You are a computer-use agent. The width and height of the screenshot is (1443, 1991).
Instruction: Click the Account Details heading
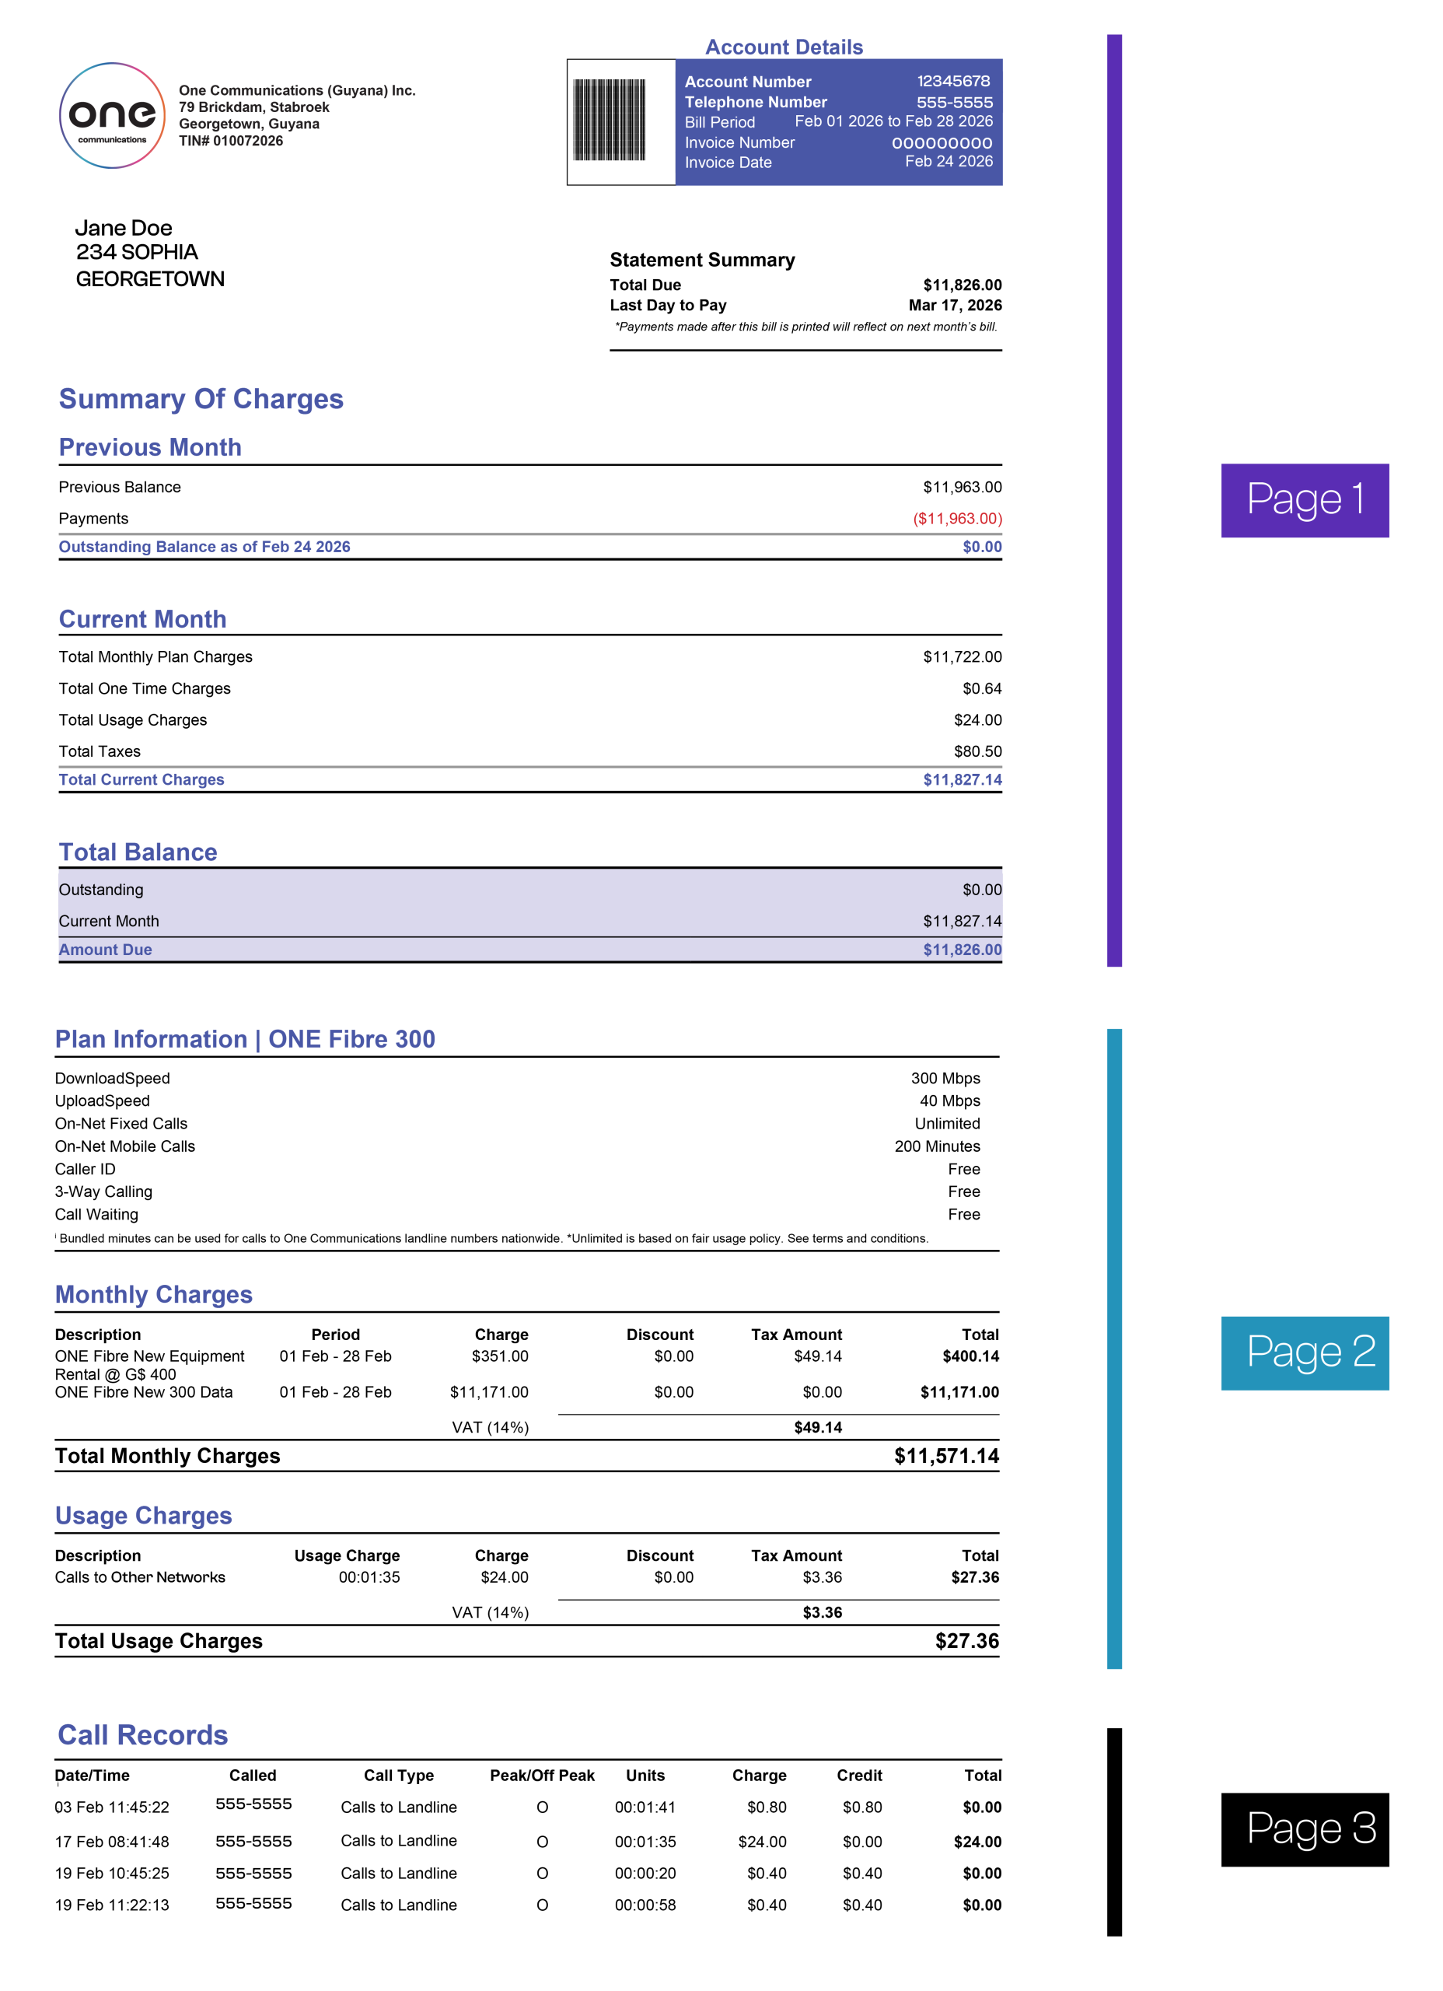783,47
